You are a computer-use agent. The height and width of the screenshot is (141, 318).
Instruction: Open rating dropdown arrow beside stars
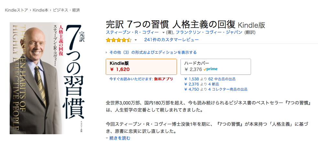pos(136,40)
